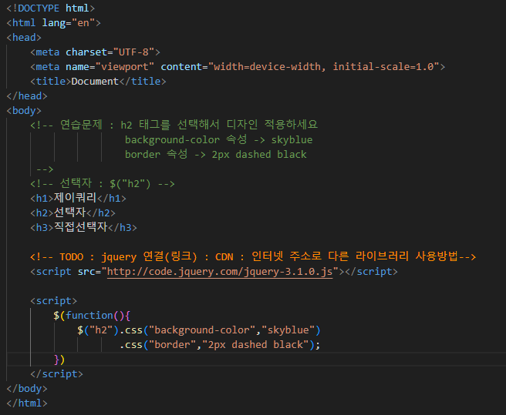Click the $(function(){ line

(92, 316)
